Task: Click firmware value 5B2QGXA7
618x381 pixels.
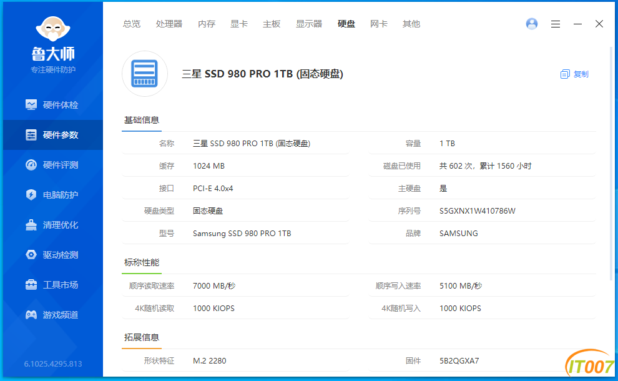Action: click(x=459, y=361)
